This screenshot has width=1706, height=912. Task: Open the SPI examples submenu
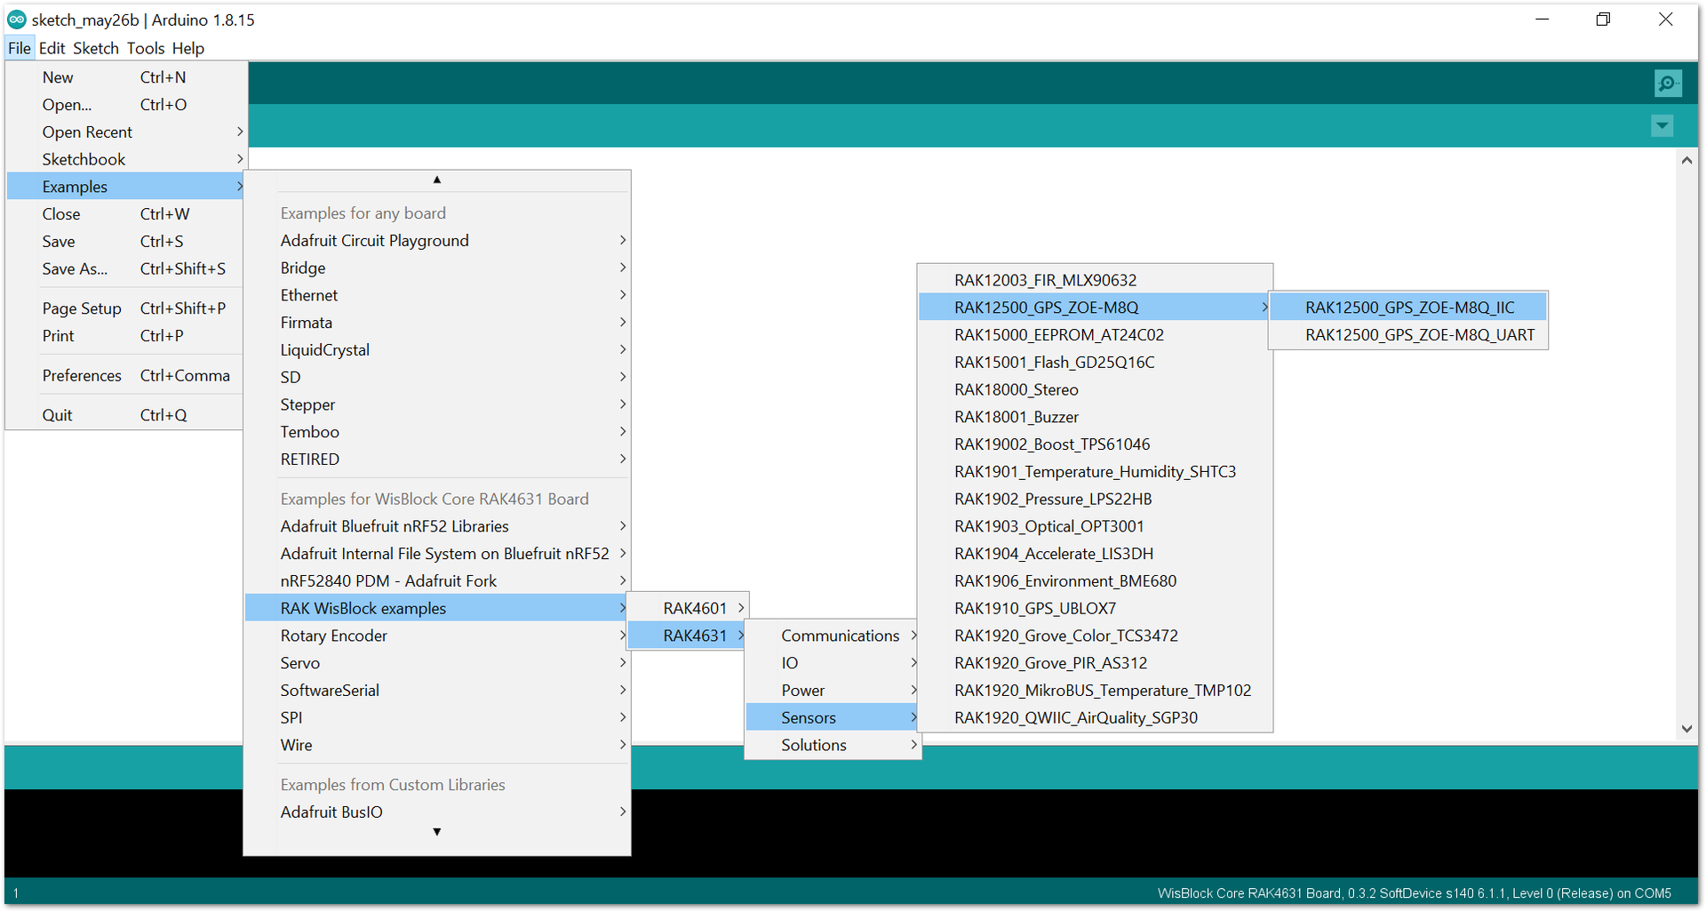(x=437, y=718)
